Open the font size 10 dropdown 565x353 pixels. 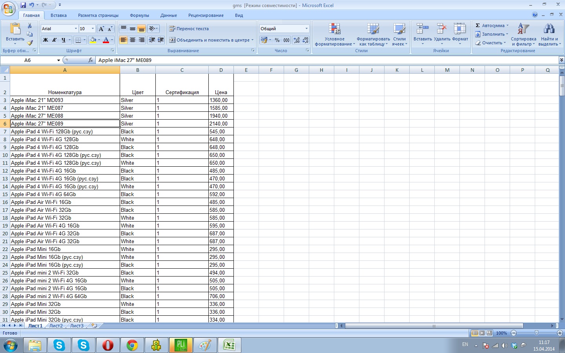point(93,29)
